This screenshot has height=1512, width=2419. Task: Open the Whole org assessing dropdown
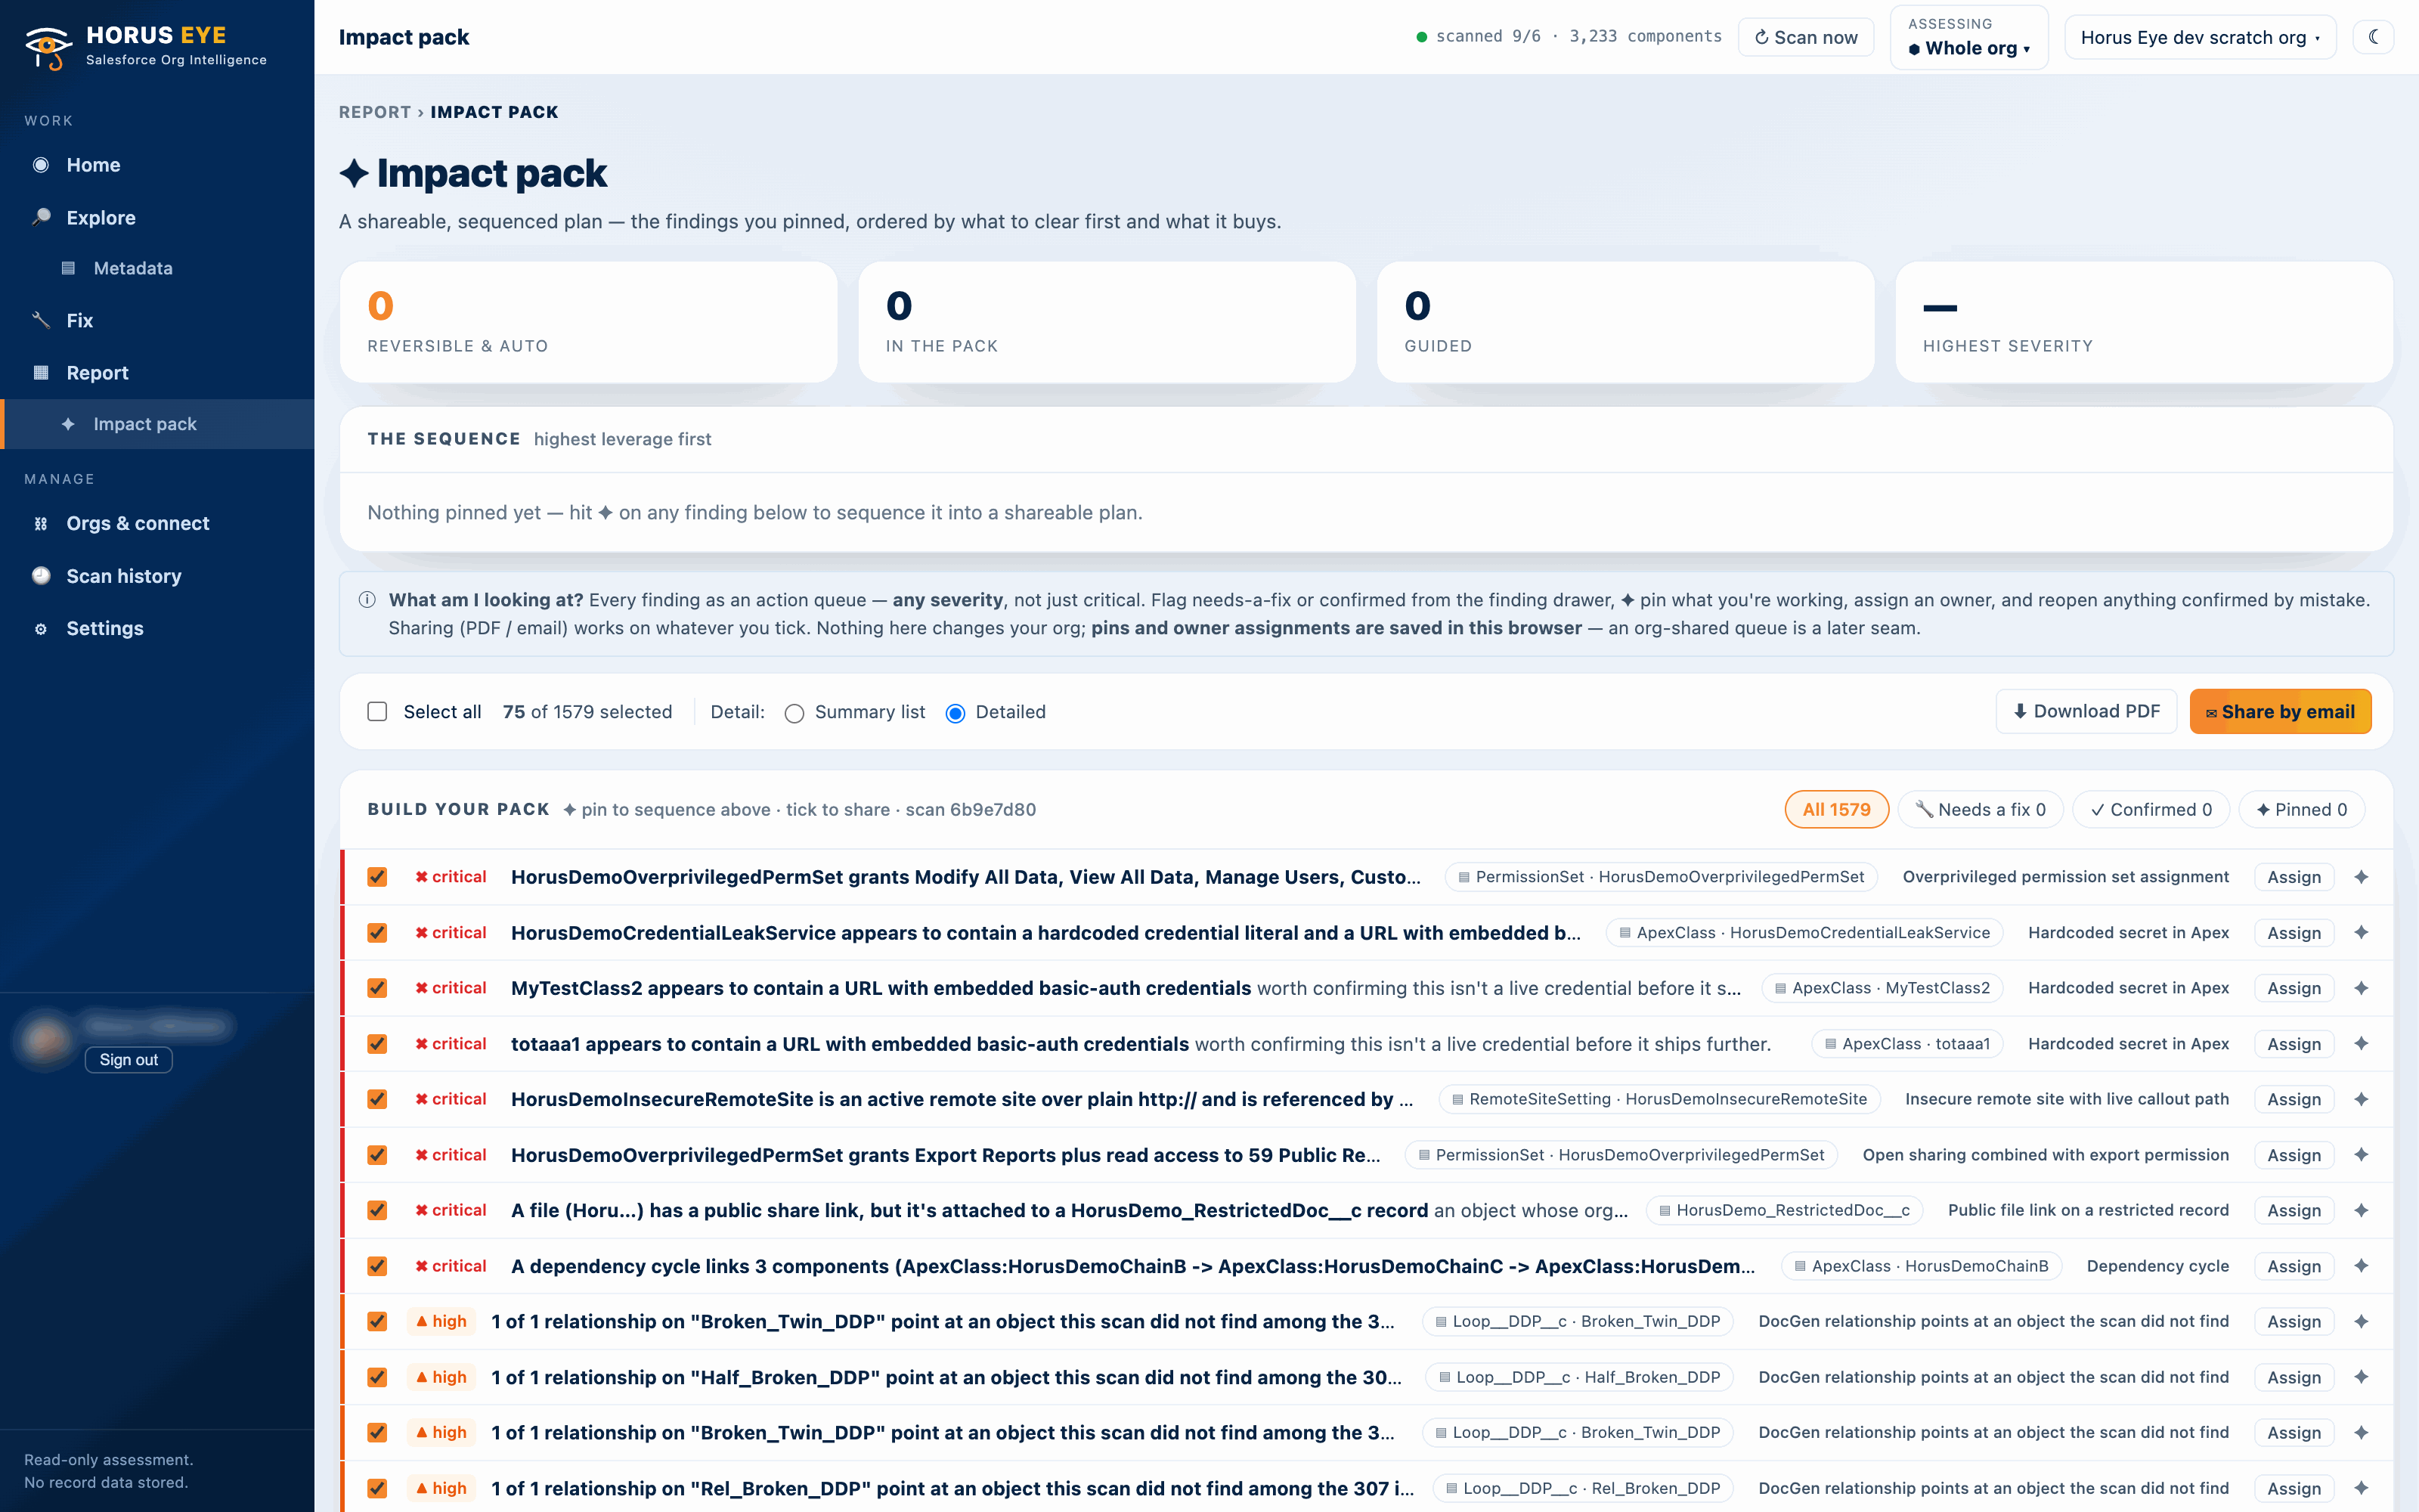pos(1968,38)
